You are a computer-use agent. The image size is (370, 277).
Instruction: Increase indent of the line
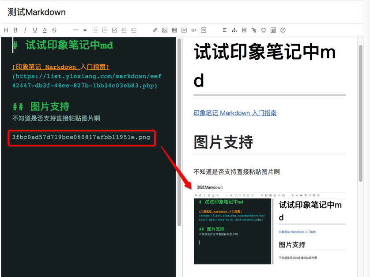124,30
